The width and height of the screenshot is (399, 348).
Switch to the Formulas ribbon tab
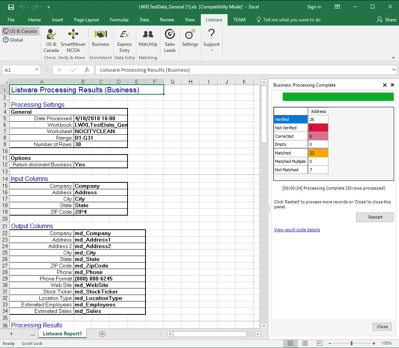tap(119, 20)
